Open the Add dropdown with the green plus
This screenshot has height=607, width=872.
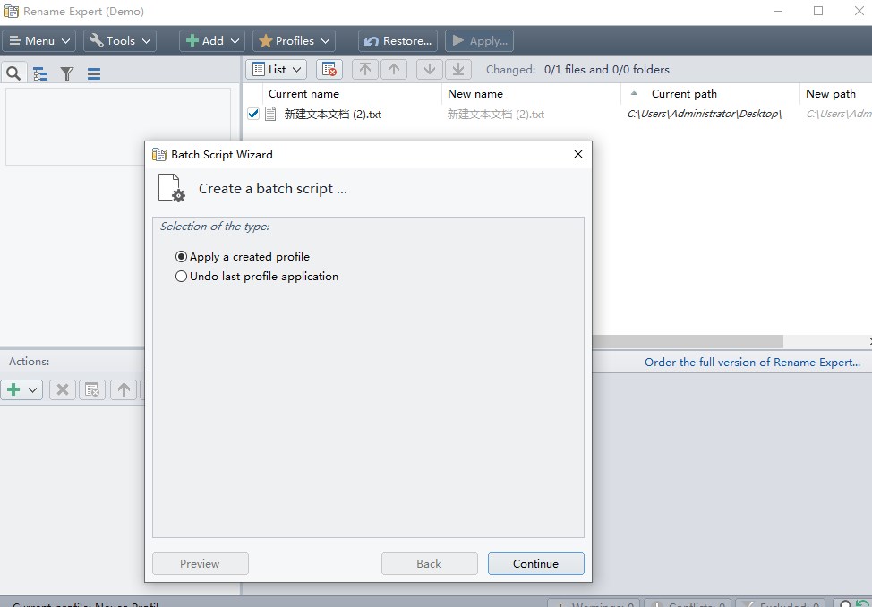coord(212,40)
